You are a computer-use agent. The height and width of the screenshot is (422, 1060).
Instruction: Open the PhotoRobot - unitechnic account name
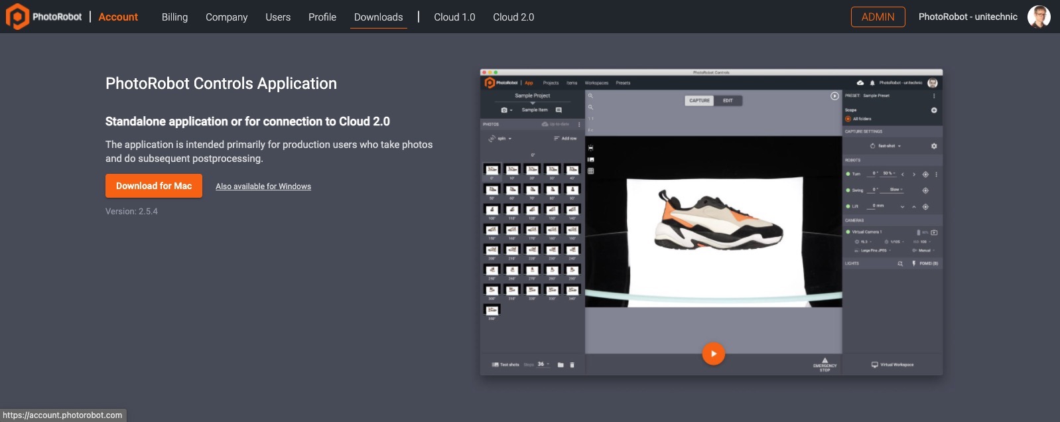[968, 17]
